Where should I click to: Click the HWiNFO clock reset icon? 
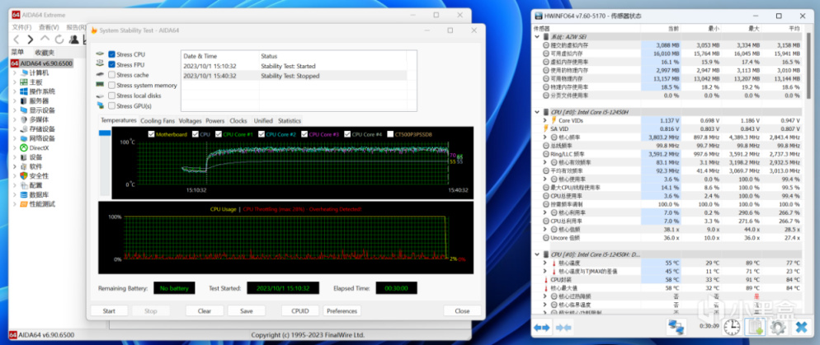733,327
